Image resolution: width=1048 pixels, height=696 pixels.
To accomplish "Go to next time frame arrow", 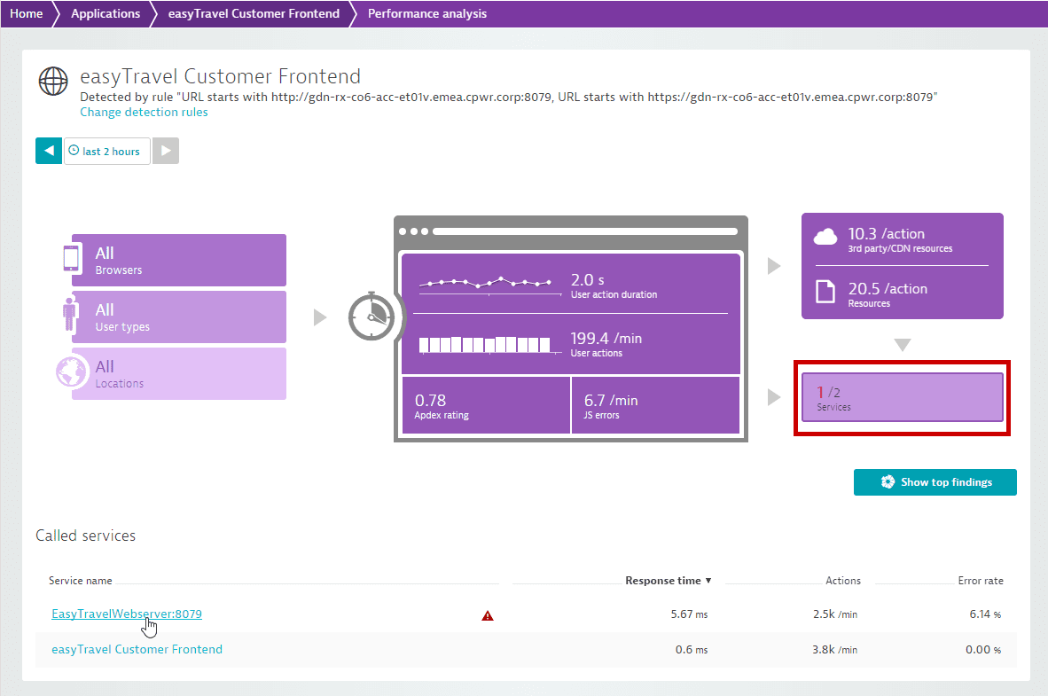I will [166, 151].
